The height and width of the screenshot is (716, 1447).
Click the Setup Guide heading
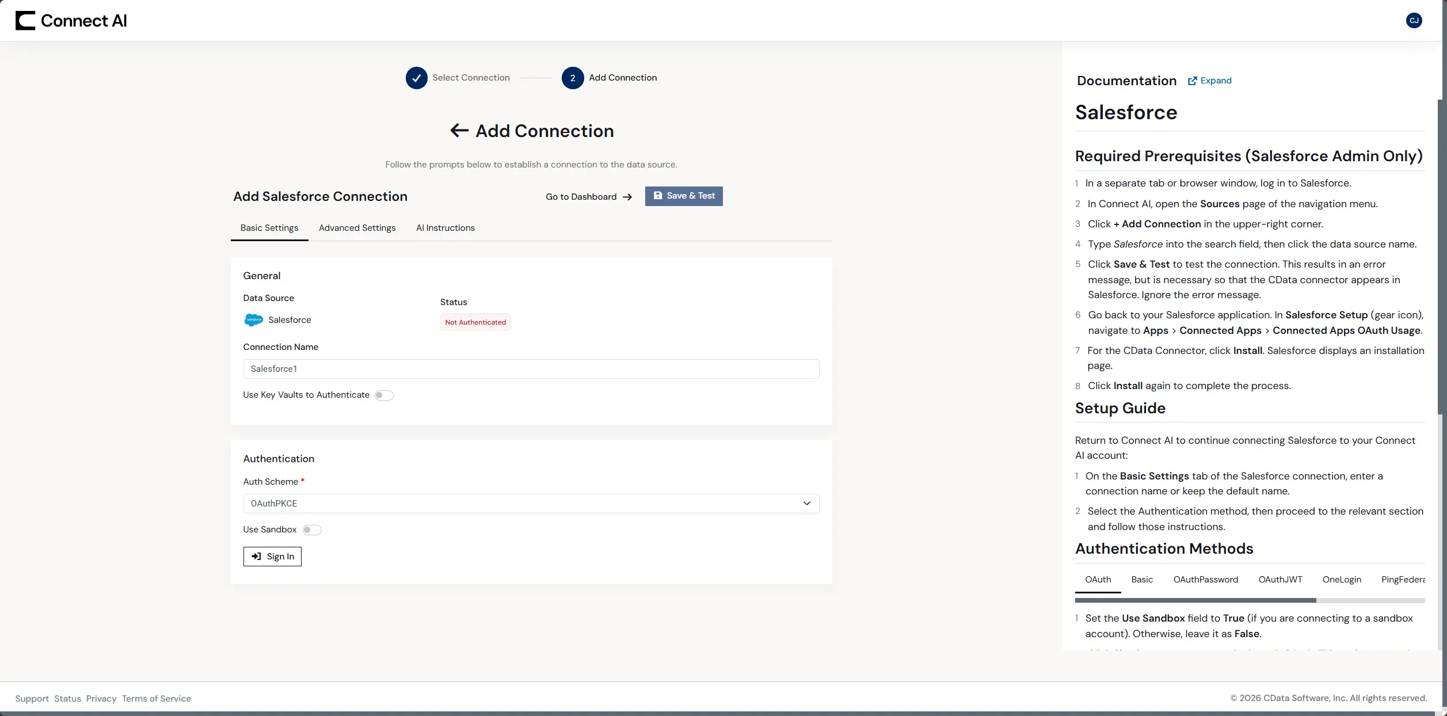(x=1120, y=408)
